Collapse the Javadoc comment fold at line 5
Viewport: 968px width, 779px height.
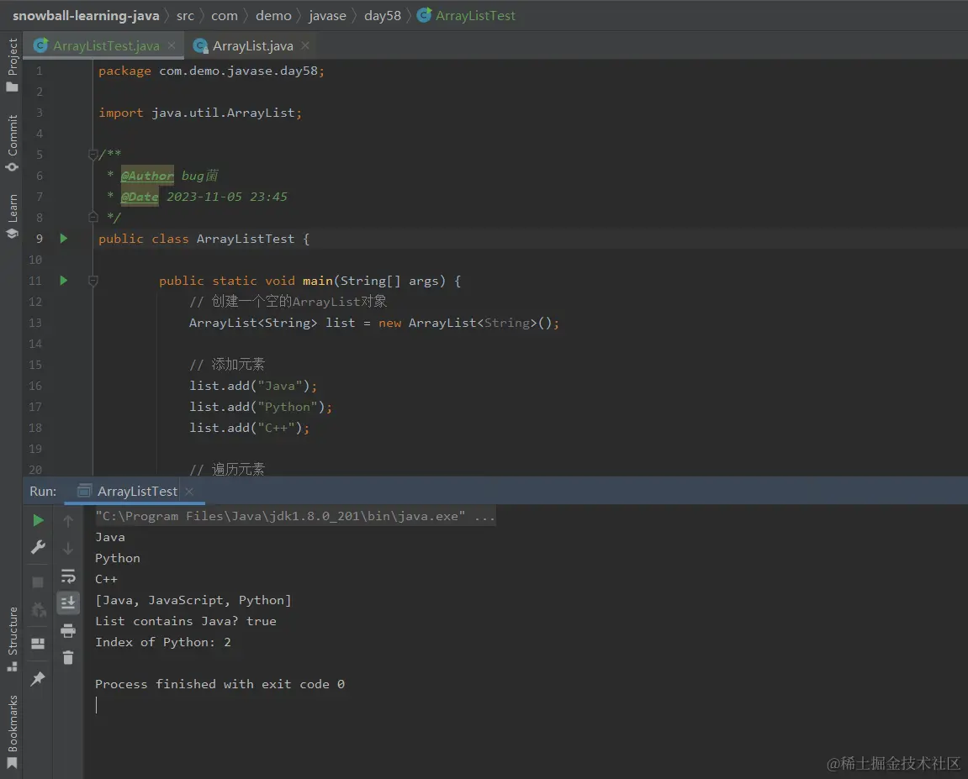pos(93,154)
